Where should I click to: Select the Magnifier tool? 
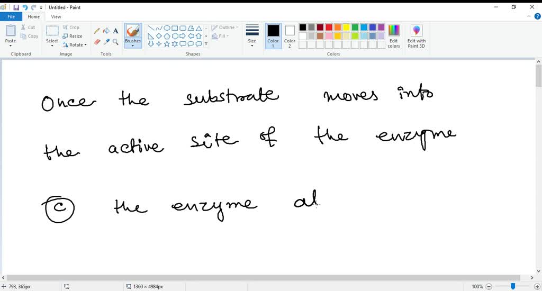pos(115,42)
